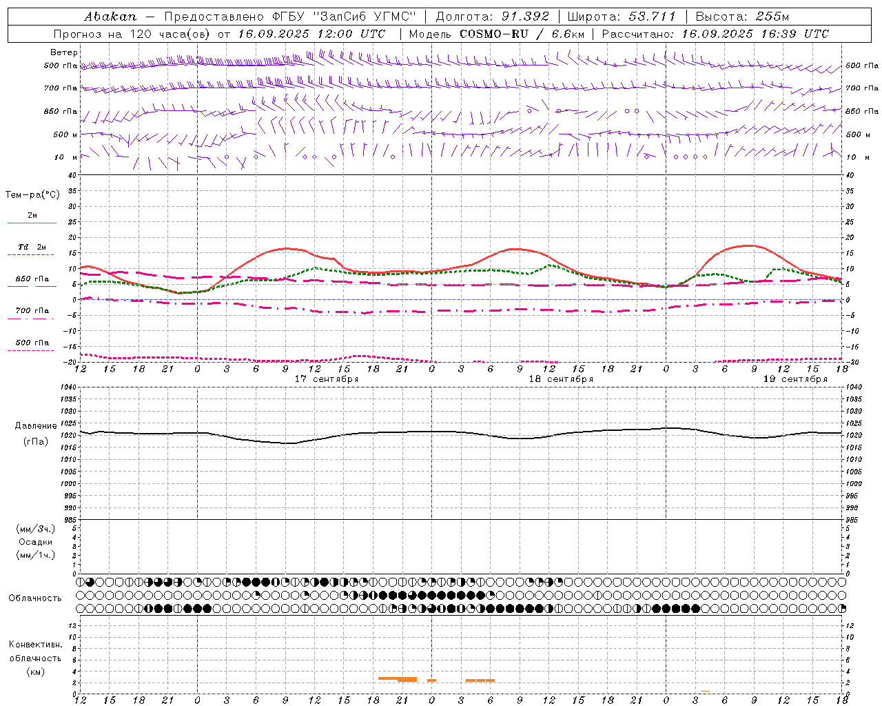Click the "Широта: 53.711" header field
This screenshot has height=706, width=882.
coord(622,17)
